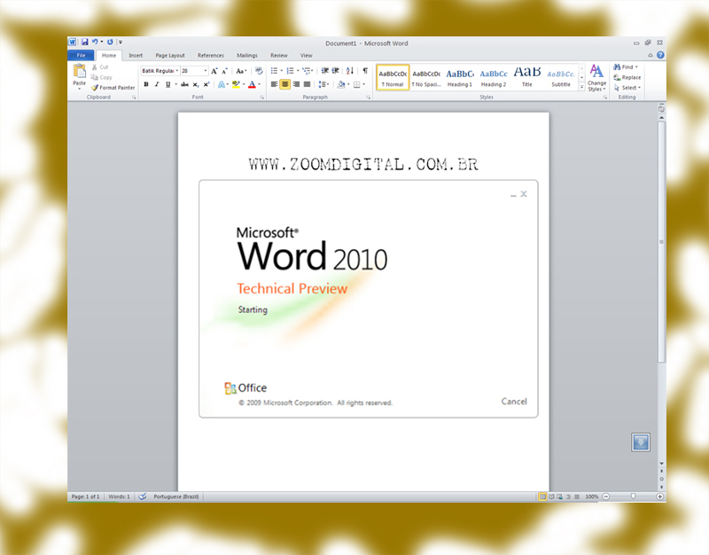The width and height of the screenshot is (709, 555).
Task: Activate the Format Painter
Action: pyautogui.click(x=113, y=88)
